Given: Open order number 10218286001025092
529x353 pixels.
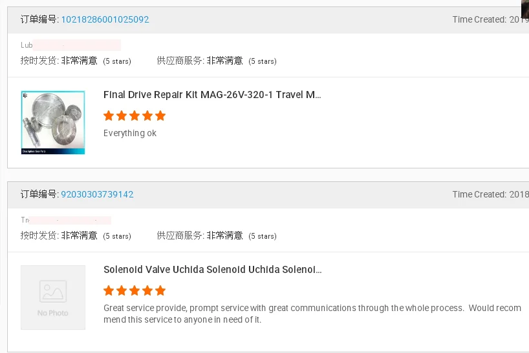Looking at the screenshot, I should tap(105, 19).
